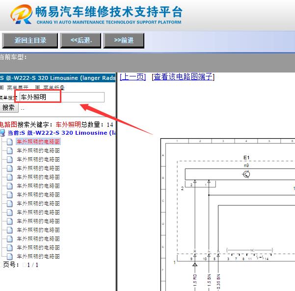Click the icon left of 菜单折叠
Screen dimensions: 295x291
pyautogui.click(x=38, y=88)
